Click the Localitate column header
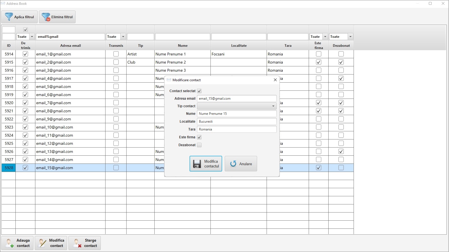The width and height of the screenshot is (449, 252). 239,46
